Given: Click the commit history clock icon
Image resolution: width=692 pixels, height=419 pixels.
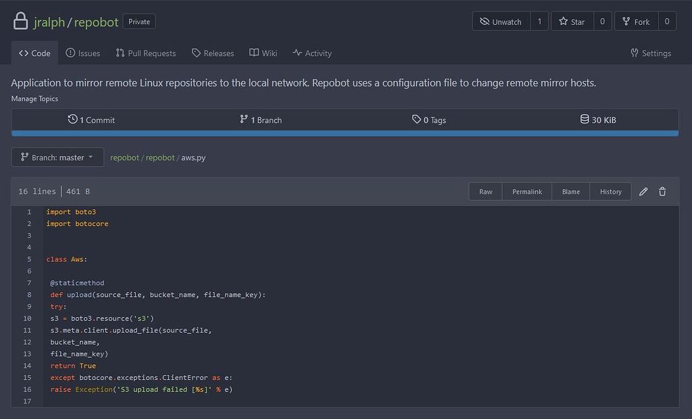Looking at the screenshot, I should click(x=72, y=119).
